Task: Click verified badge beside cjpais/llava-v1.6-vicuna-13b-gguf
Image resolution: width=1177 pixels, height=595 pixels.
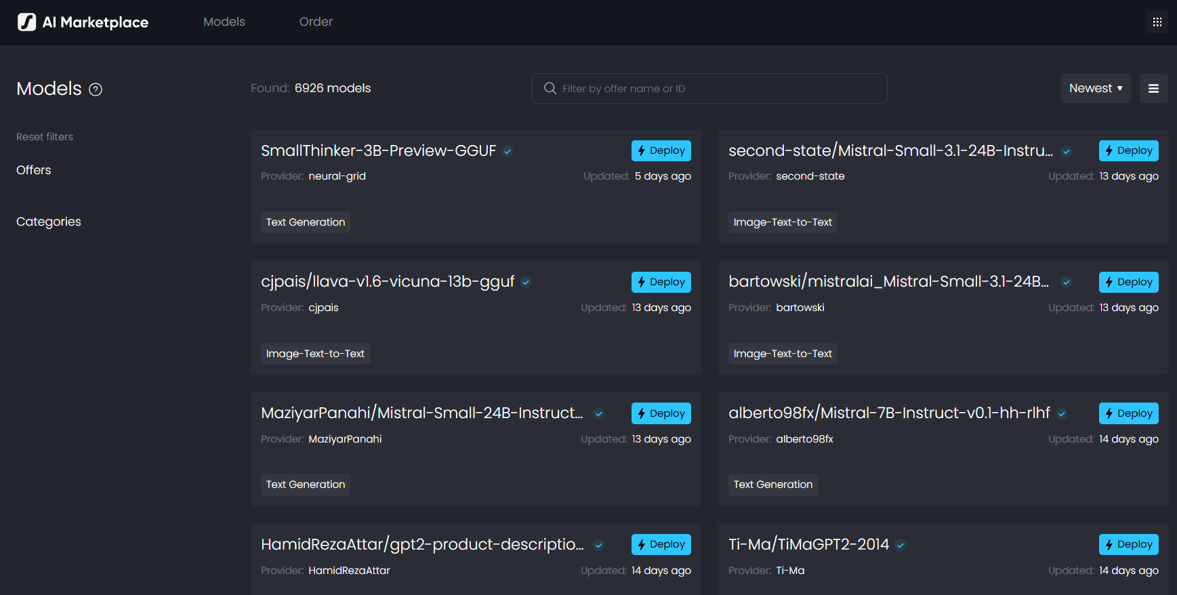Action: pos(526,283)
